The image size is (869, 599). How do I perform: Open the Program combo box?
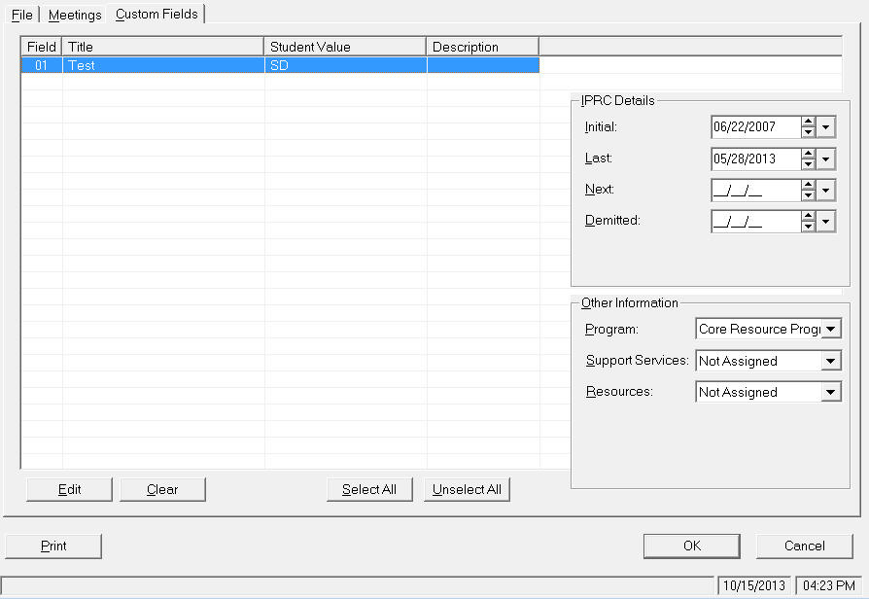tap(831, 330)
